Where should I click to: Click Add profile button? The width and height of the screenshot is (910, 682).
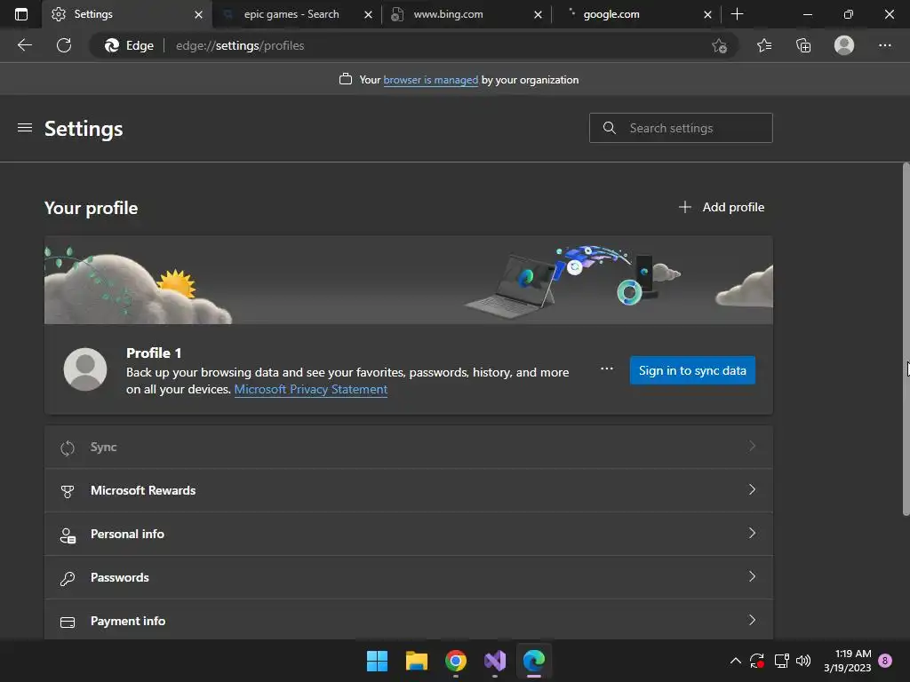click(722, 207)
